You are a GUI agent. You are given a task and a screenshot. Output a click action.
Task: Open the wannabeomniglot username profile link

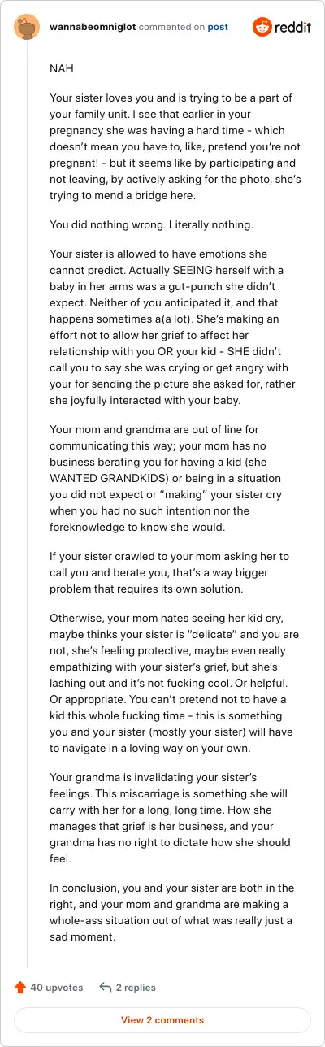coord(92,27)
